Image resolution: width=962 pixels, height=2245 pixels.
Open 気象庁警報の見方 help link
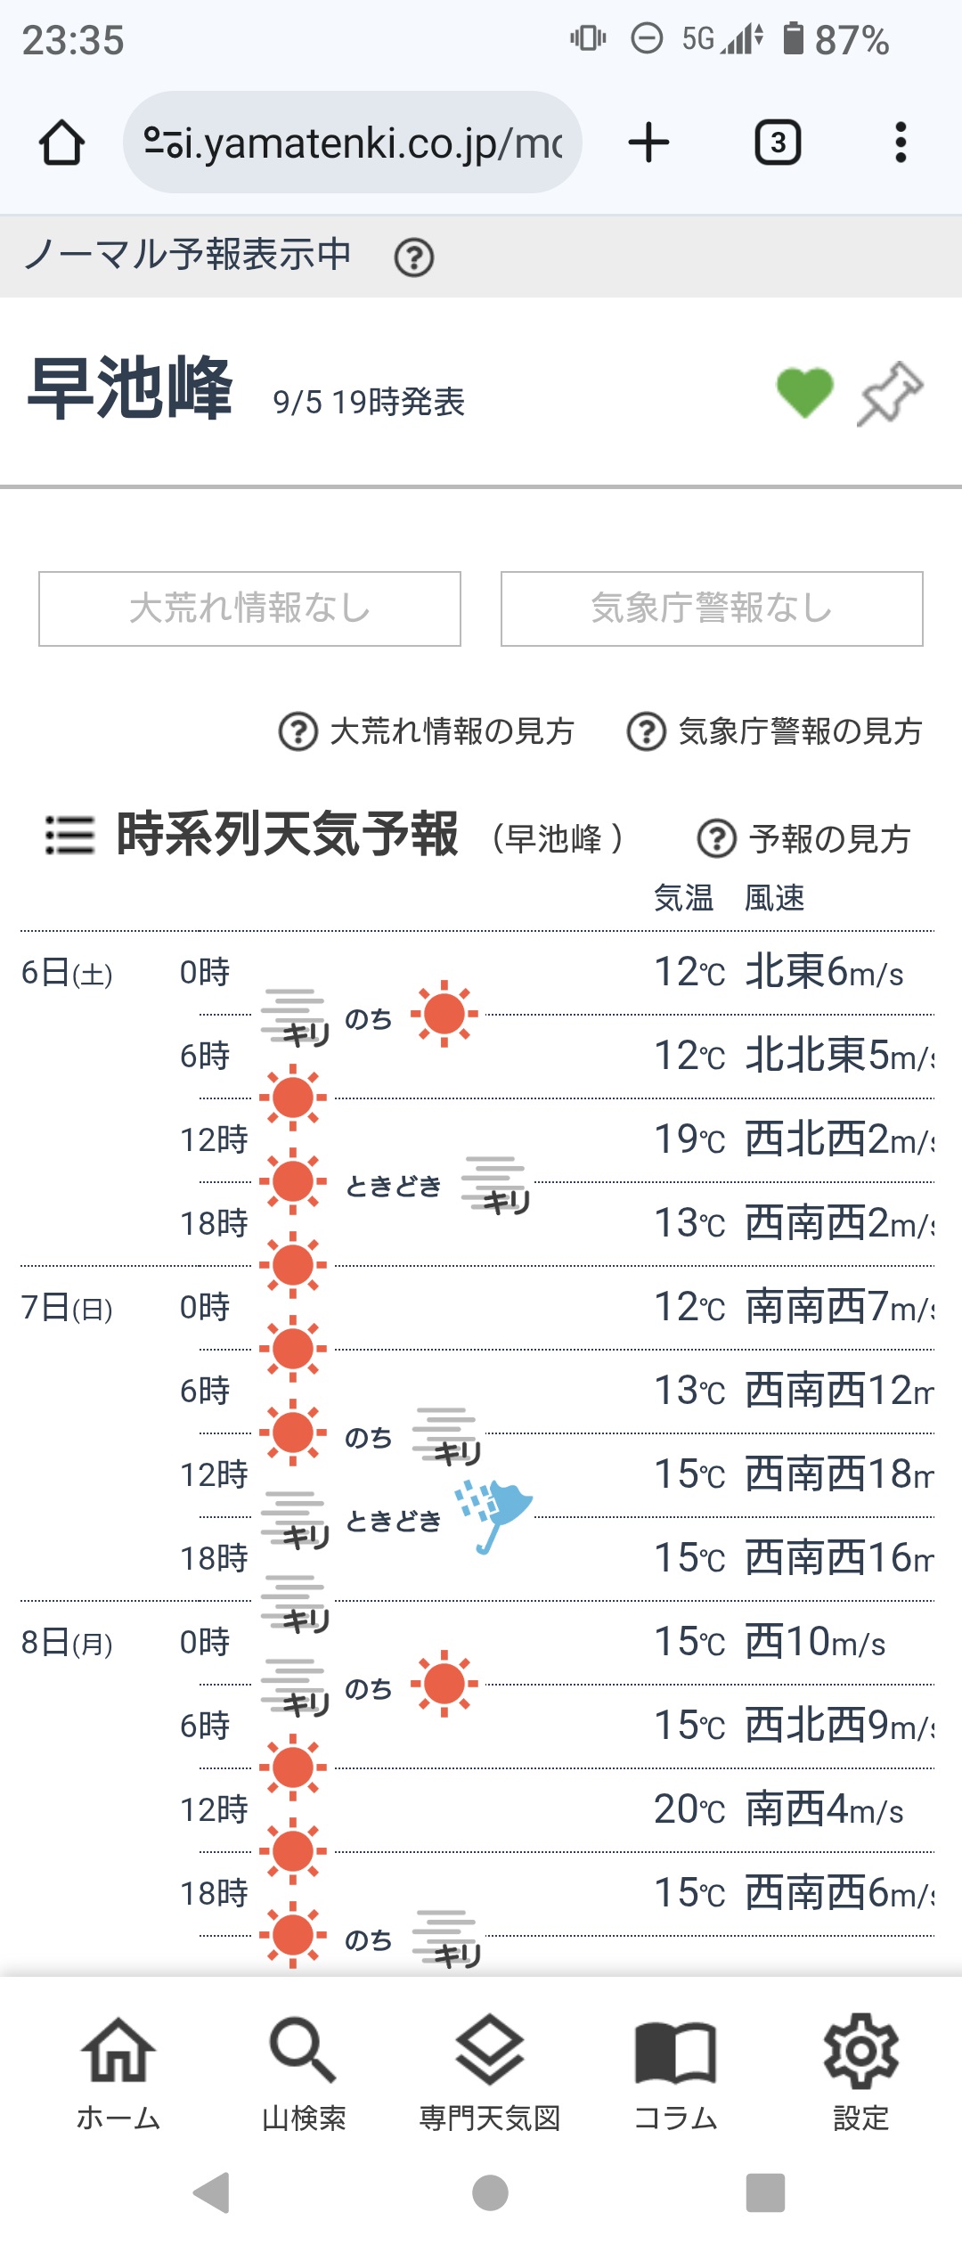[x=775, y=731]
